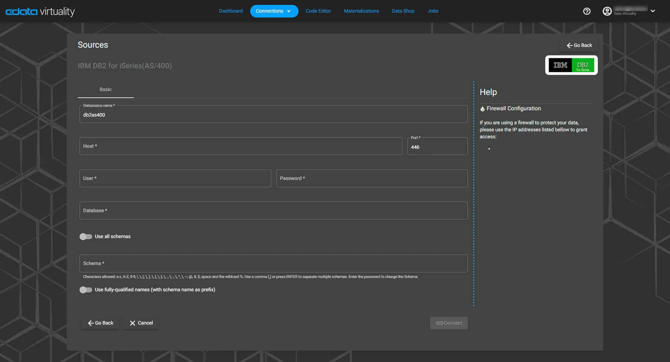The height and width of the screenshot is (362, 670).
Task: Navigate to Materializations
Action: [x=361, y=11]
